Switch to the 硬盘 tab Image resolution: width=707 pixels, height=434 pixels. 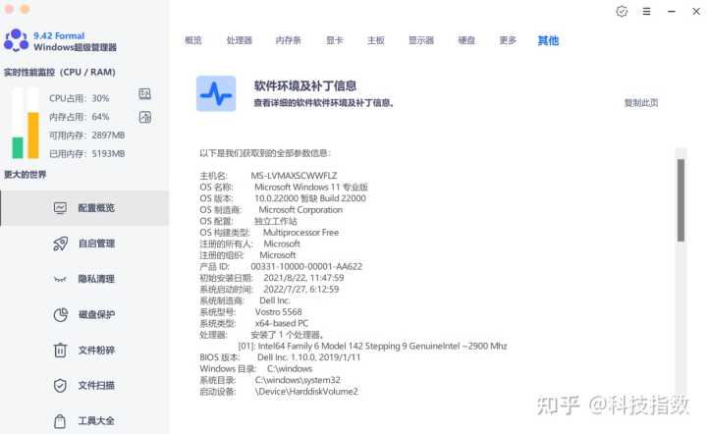(x=466, y=40)
